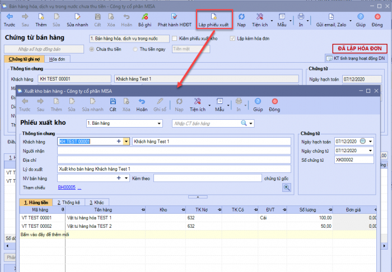Click Gửi email, Zalo toolbar icon
Viewport: 392px width, 272px height.
pos(331,20)
